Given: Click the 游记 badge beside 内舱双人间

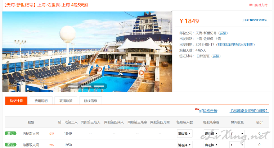Looking at the screenshot, I should [x=10, y=133].
